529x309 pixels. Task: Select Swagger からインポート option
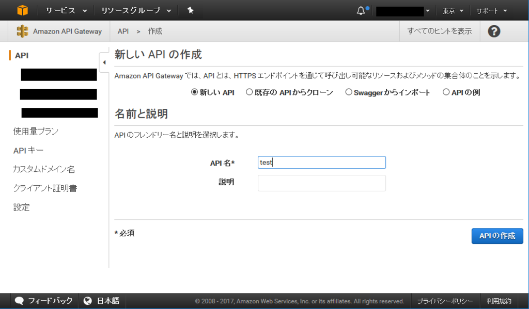[349, 92]
